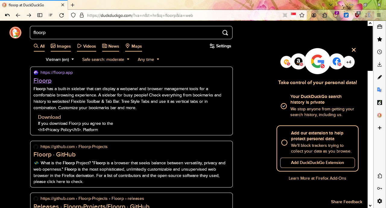Image resolution: width=386 pixels, height=208 pixels.
Task: Open the monkey extension with badge 2
Action: [336, 15]
